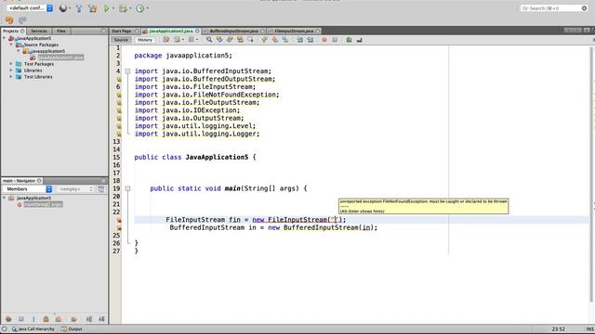Click the Find Selection magnifier icon

click(209, 40)
